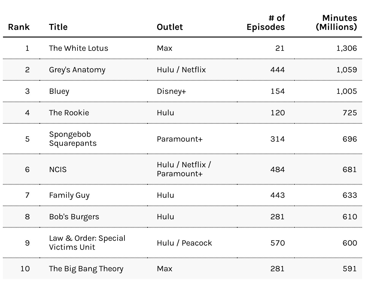Click the 570 episodes value

[x=277, y=243]
